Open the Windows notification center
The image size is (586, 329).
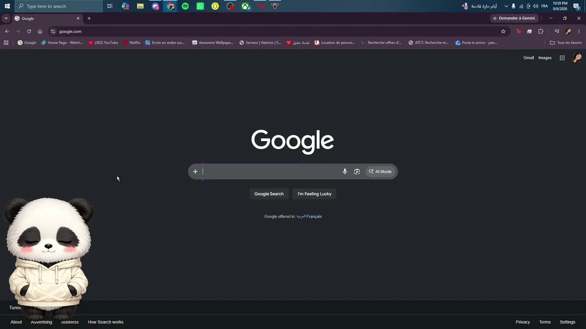(577, 6)
